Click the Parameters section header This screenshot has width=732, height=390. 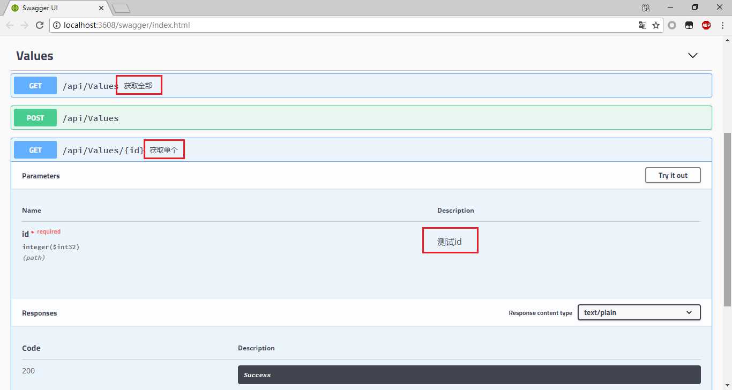click(41, 176)
